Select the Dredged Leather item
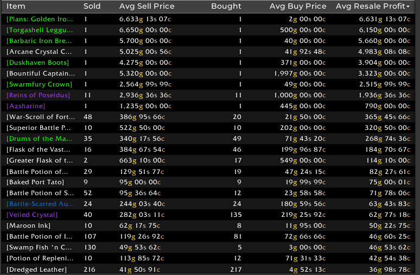The width and height of the screenshot is (420, 275). tap(36, 270)
